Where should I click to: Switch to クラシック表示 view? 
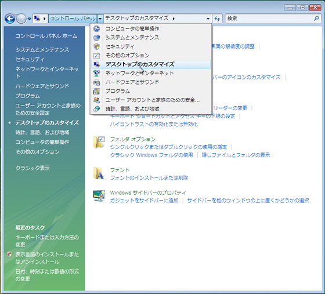tap(32, 168)
